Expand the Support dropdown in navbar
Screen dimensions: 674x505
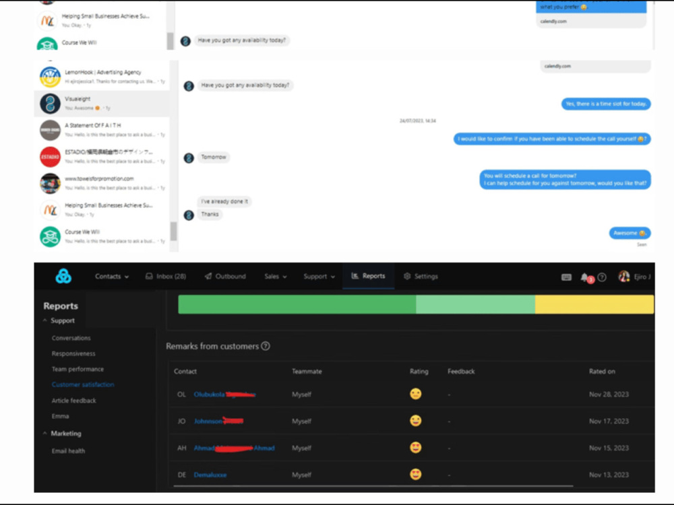click(319, 277)
